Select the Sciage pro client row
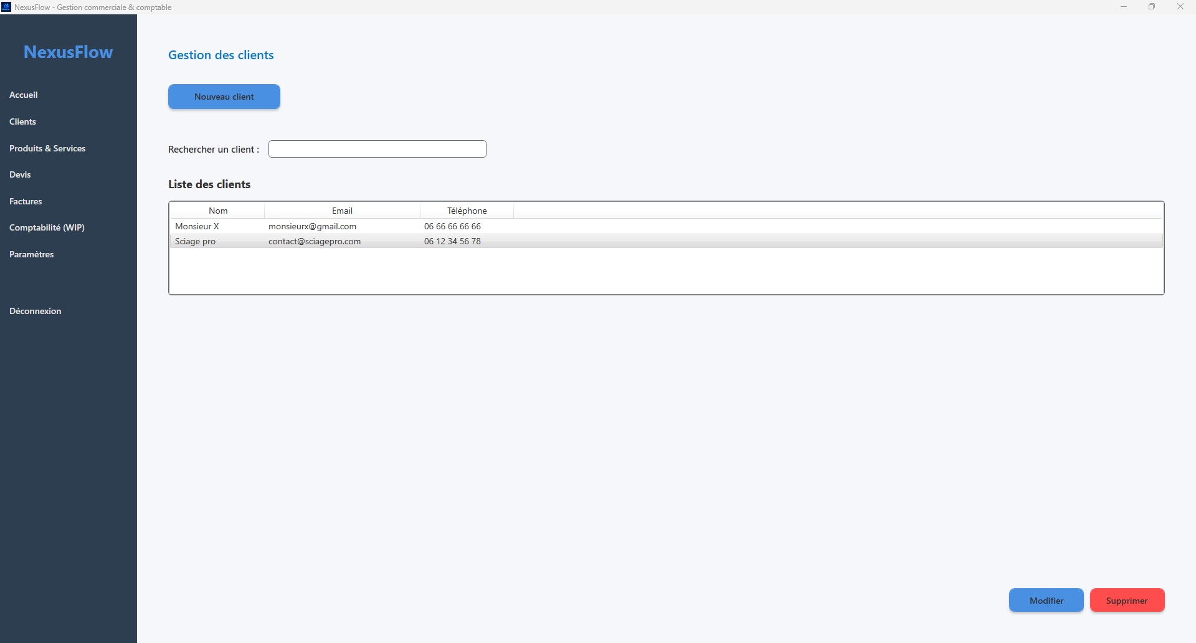This screenshot has height=643, width=1196. 667,241
